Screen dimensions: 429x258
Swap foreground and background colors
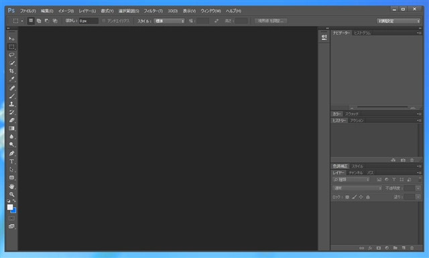click(x=14, y=201)
